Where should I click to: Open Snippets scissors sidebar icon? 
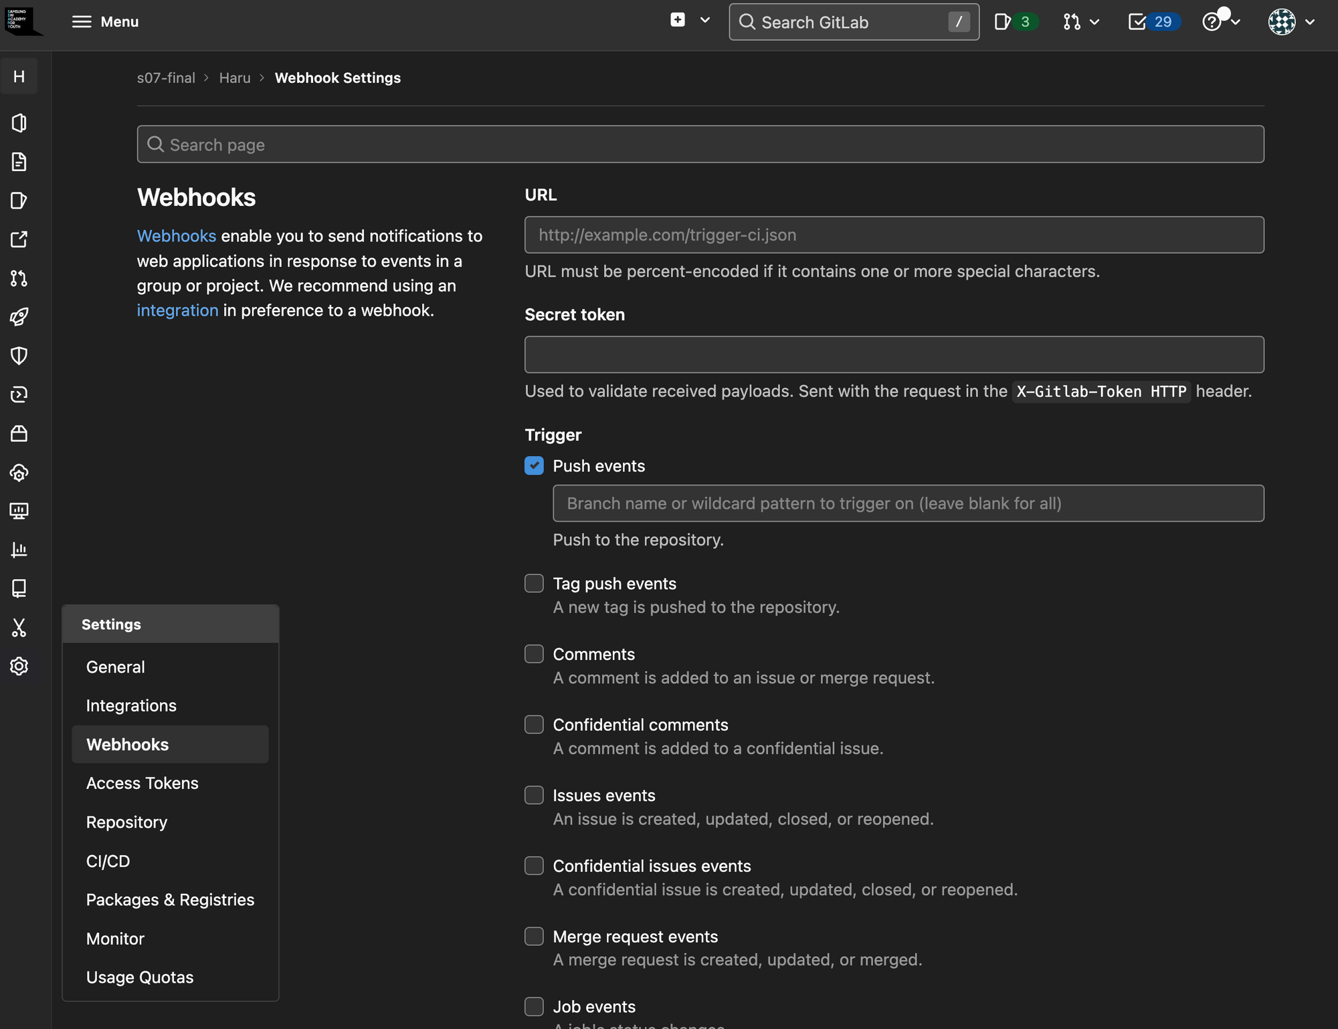click(19, 627)
